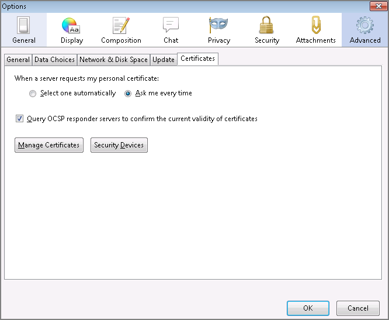This screenshot has height=320, width=389.
Task: Choose Select one automatically radio option
Action: [x=33, y=94]
